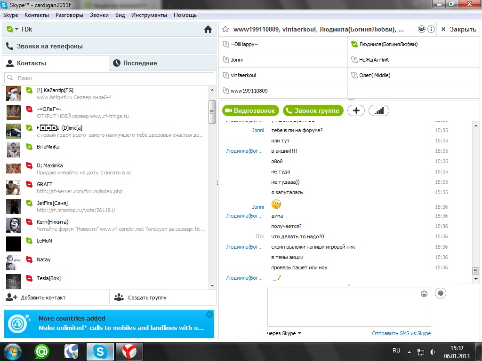Click Звонок группе to call group
The image size is (482, 361).
coord(313,110)
